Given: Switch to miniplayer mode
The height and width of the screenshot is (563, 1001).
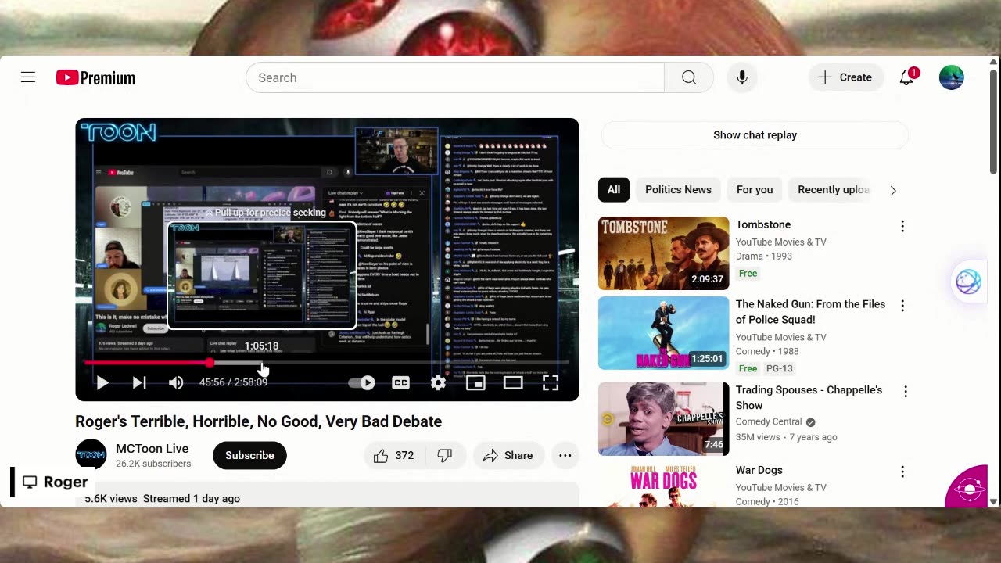Looking at the screenshot, I should (475, 382).
